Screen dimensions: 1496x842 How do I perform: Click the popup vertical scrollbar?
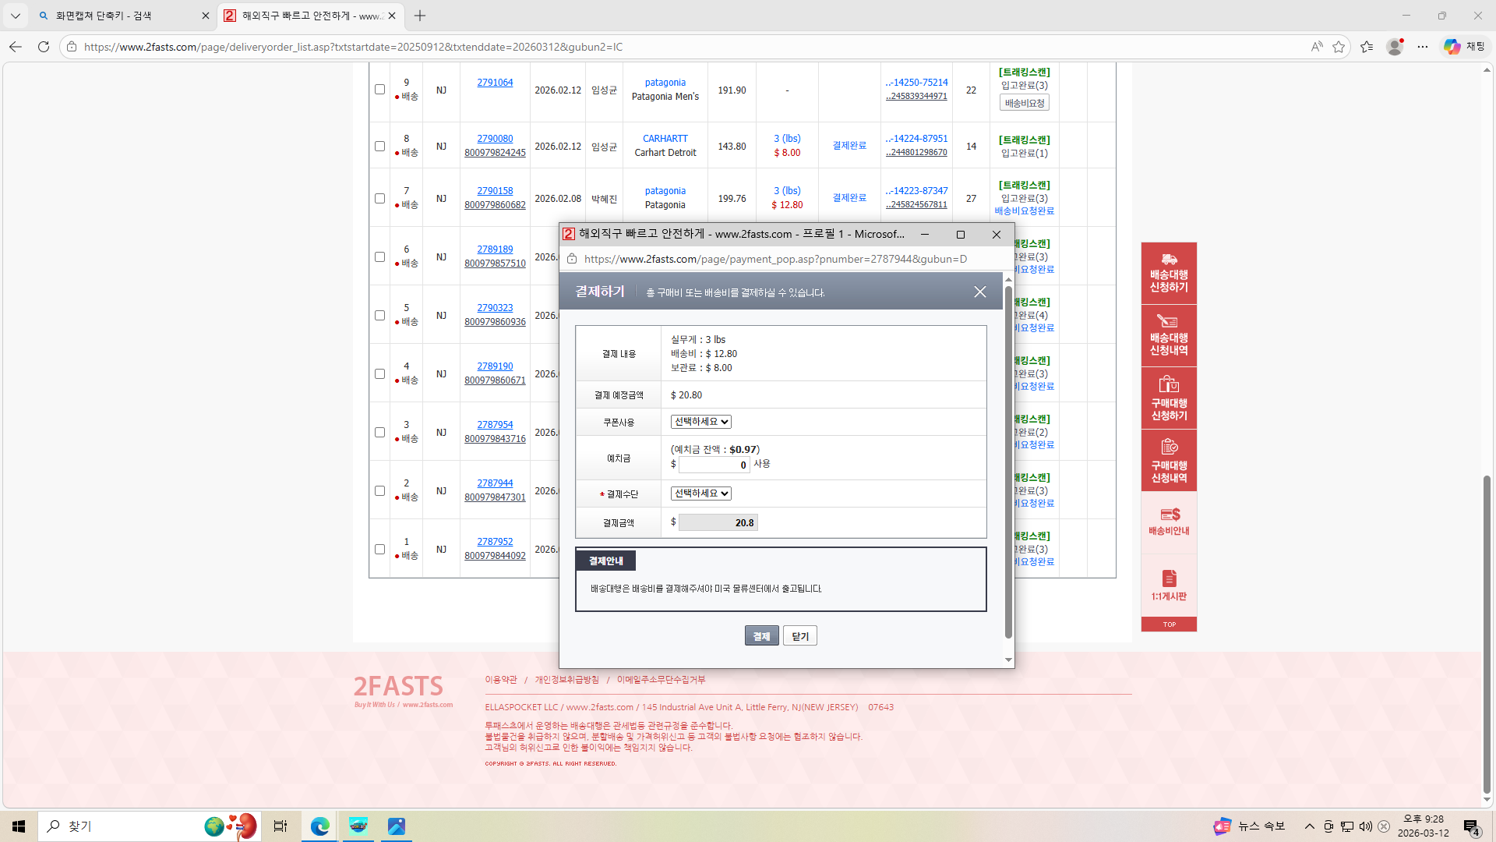click(x=1008, y=462)
